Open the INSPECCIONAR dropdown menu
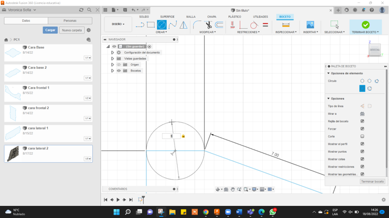The height and width of the screenshot is (218, 389). [286, 32]
